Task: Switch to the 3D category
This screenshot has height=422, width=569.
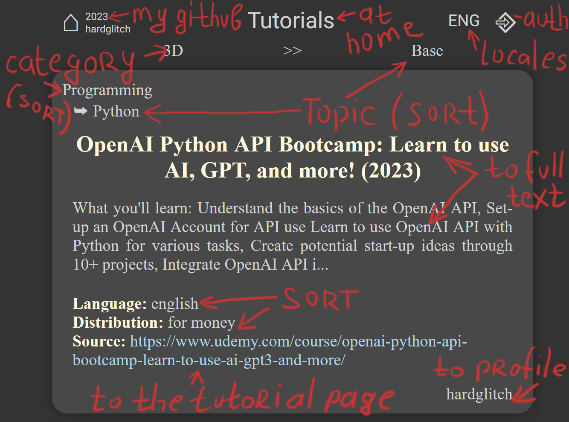Action: pyautogui.click(x=172, y=50)
